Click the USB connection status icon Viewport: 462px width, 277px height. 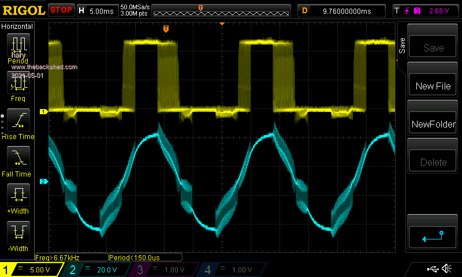(432, 269)
